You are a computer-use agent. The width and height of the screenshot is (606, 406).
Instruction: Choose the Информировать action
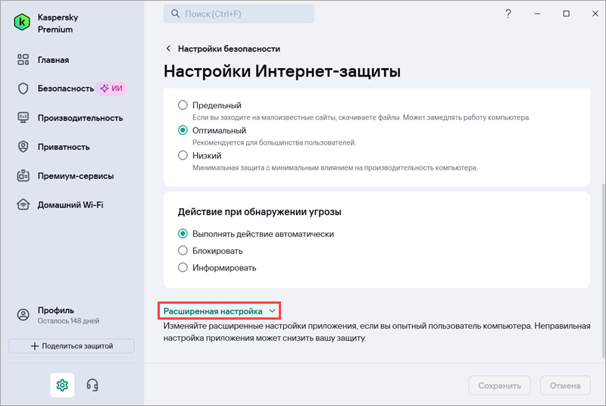183,267
